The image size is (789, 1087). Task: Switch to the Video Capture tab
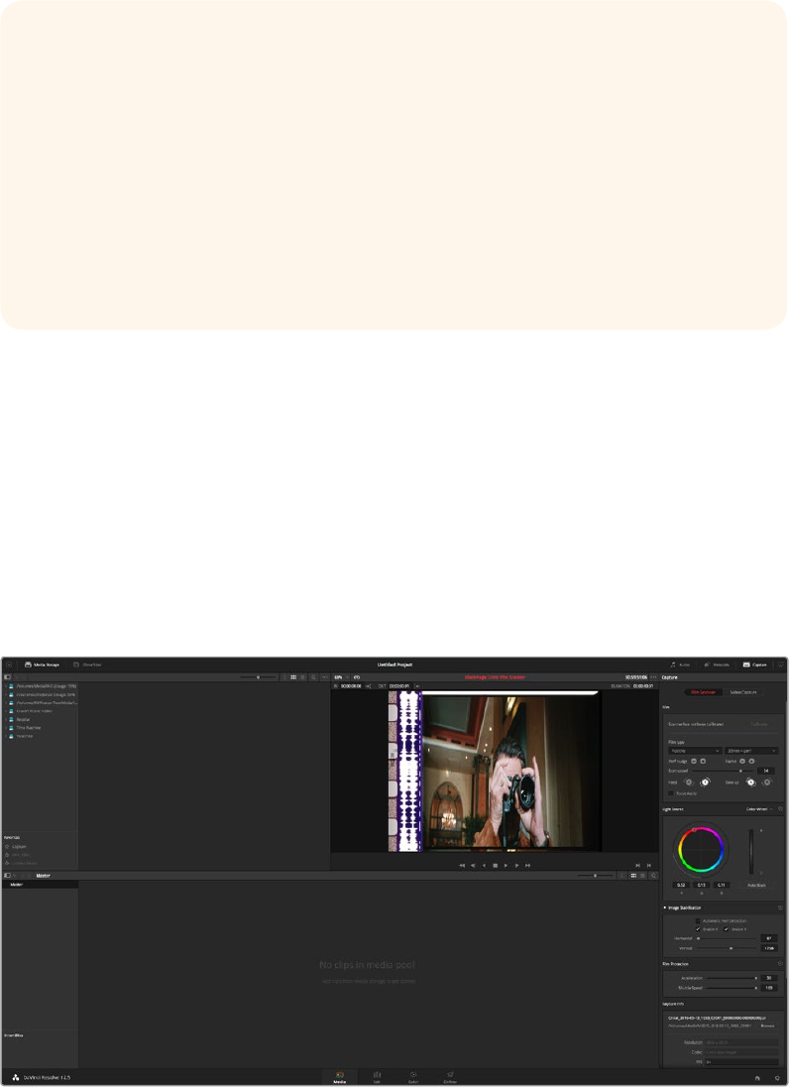coord(742,692)
